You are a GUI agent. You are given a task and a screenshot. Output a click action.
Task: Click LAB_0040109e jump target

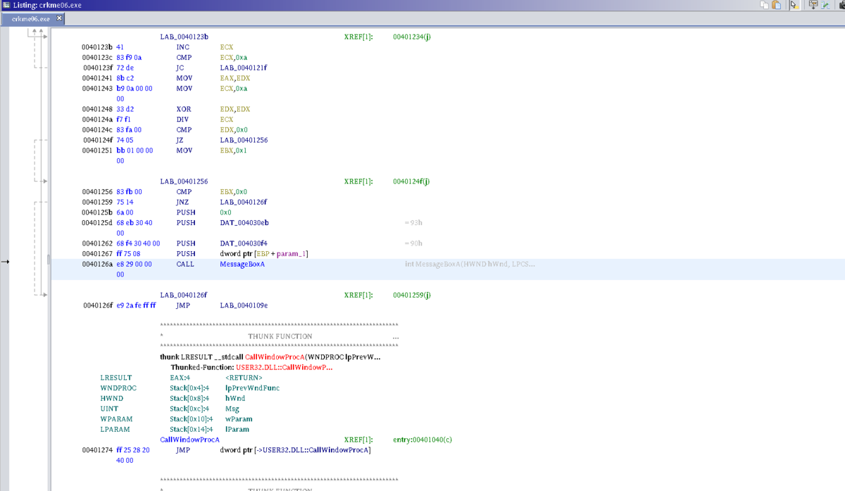coord(244,305)
